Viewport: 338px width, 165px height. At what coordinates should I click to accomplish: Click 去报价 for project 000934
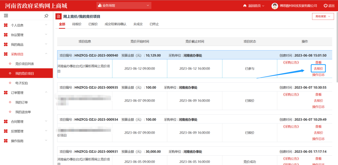tap(318, 133)
